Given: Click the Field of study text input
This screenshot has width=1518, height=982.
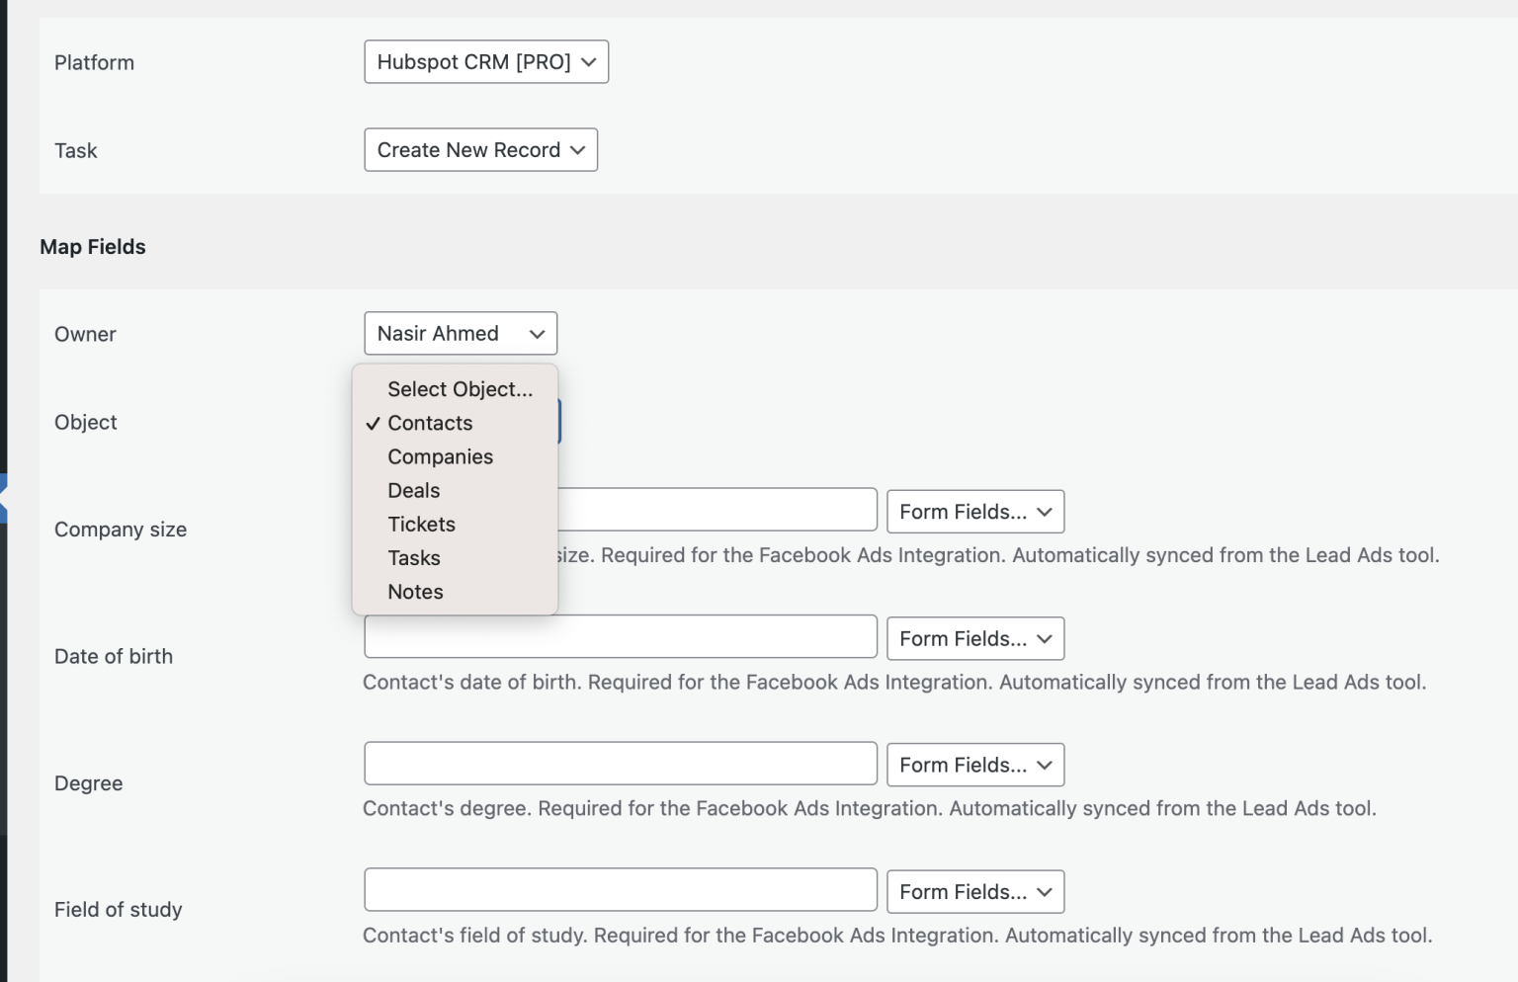Looking at the screenshot, I should pos(620,890).
